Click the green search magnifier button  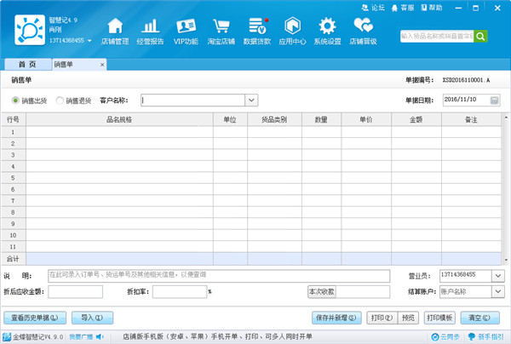(x=481, y=37)
